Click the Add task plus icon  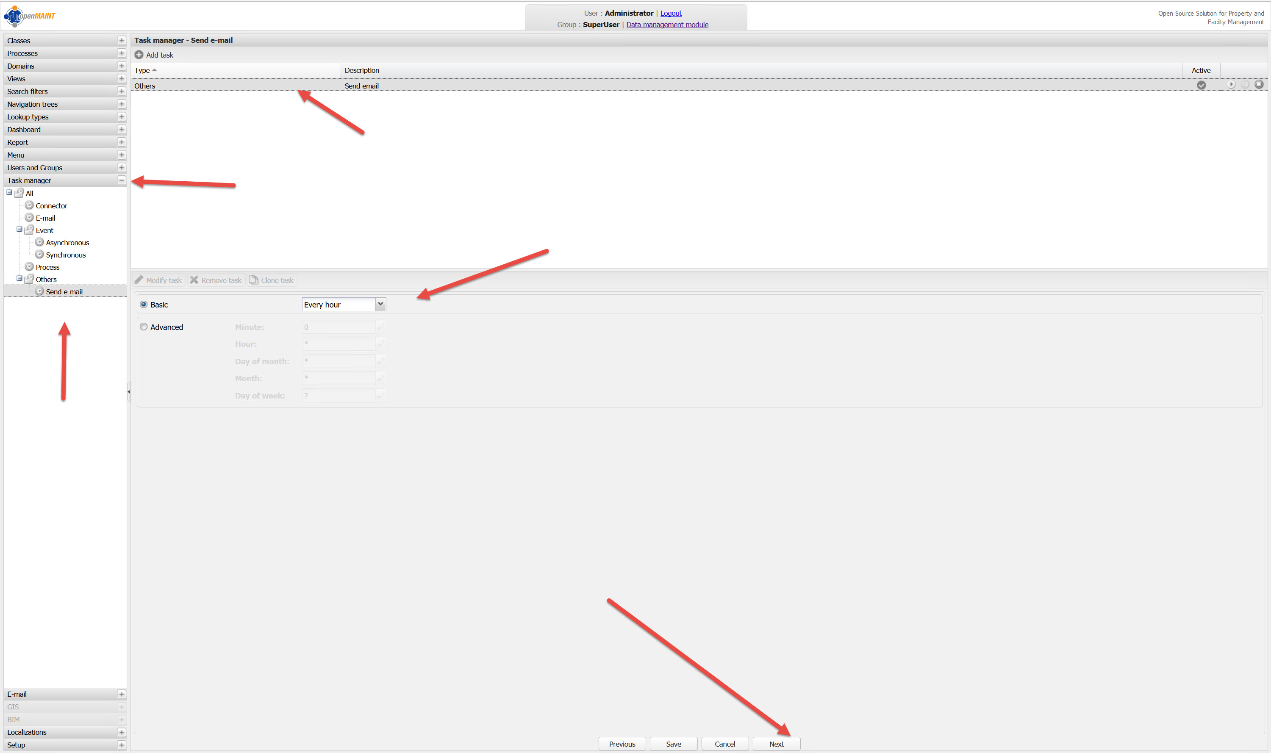(x=139, y=55)
